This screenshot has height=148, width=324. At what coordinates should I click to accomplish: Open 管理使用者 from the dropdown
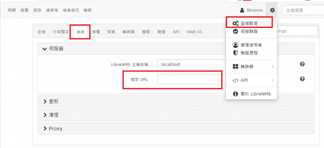pyautogui.click(x=251, y=45)
